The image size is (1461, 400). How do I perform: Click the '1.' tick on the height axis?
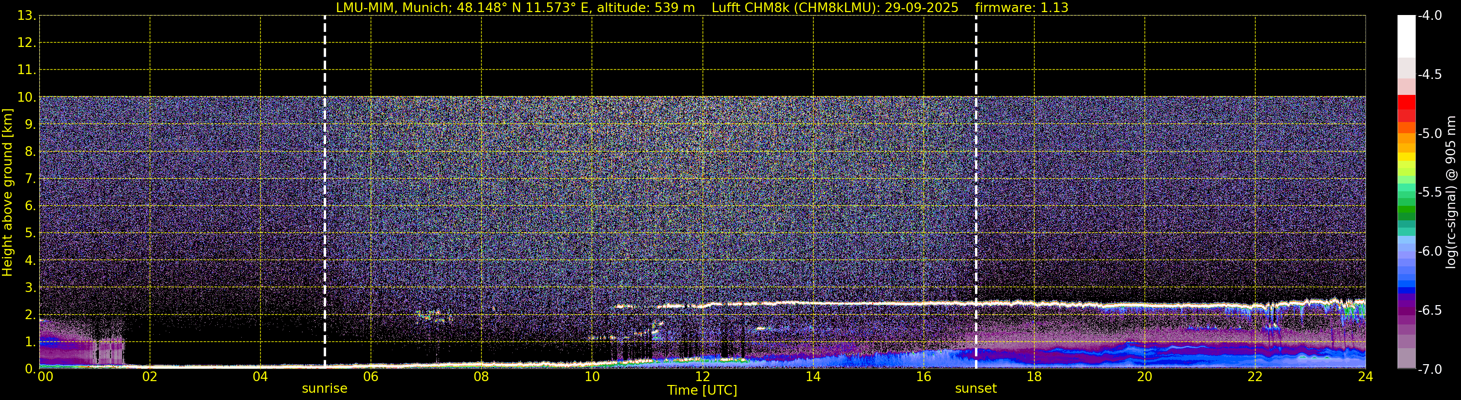pos(30,341)
